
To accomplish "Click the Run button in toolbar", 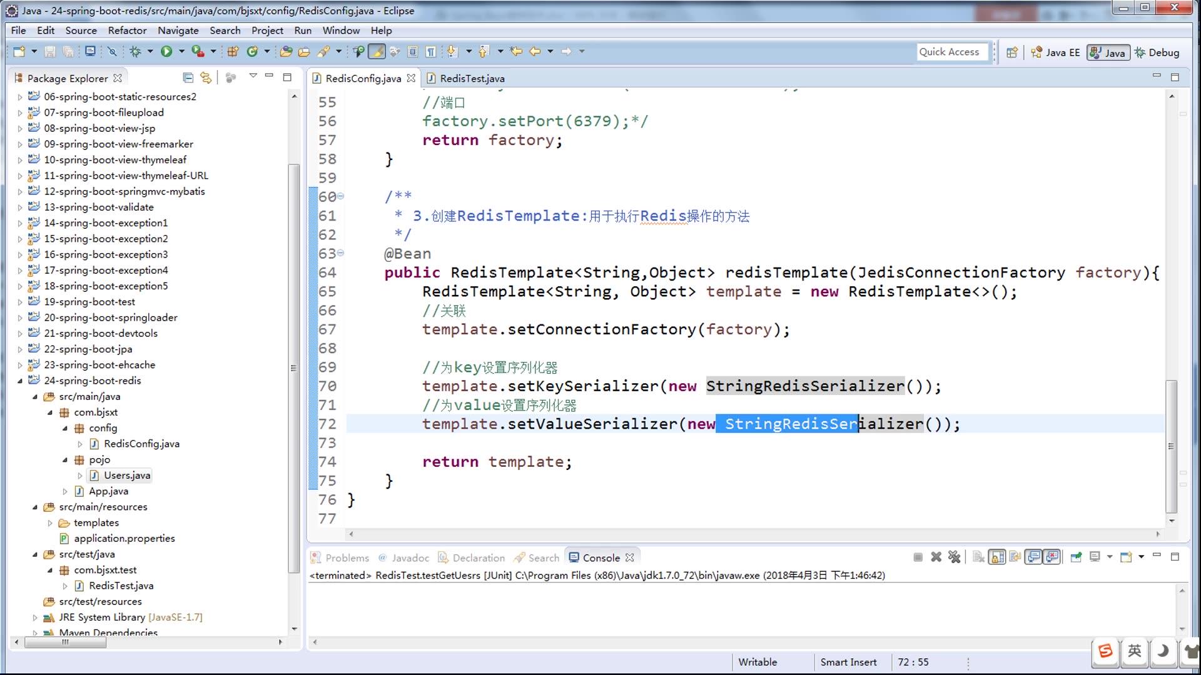I will click(x=165, y=51).
